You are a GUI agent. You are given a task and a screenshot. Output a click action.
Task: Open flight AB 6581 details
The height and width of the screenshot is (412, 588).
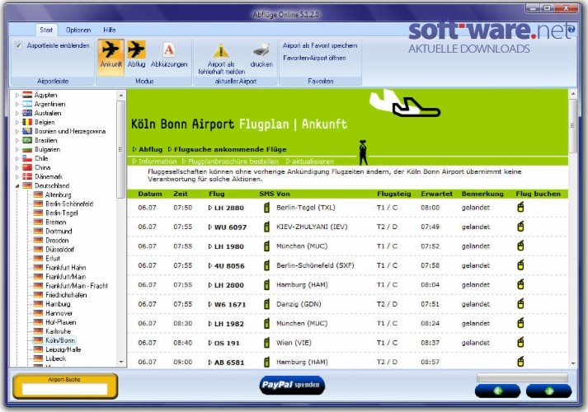228,363
